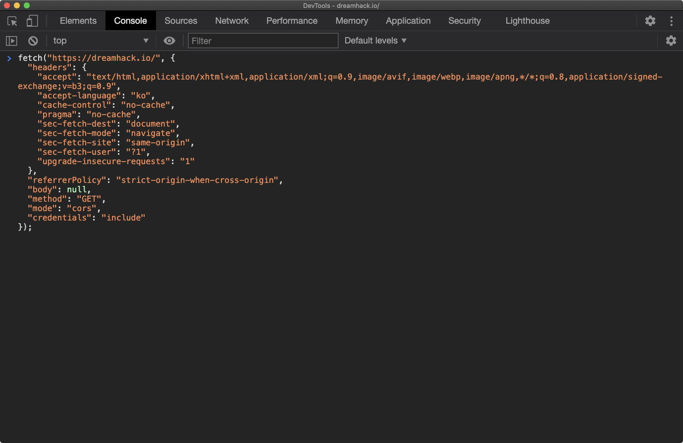
Task: Switch to the Network tab
Action: (232, 21)
